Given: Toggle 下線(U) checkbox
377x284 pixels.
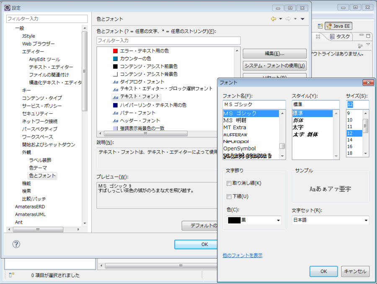Looking at the screenshot, I should click(x=229, y=197).
